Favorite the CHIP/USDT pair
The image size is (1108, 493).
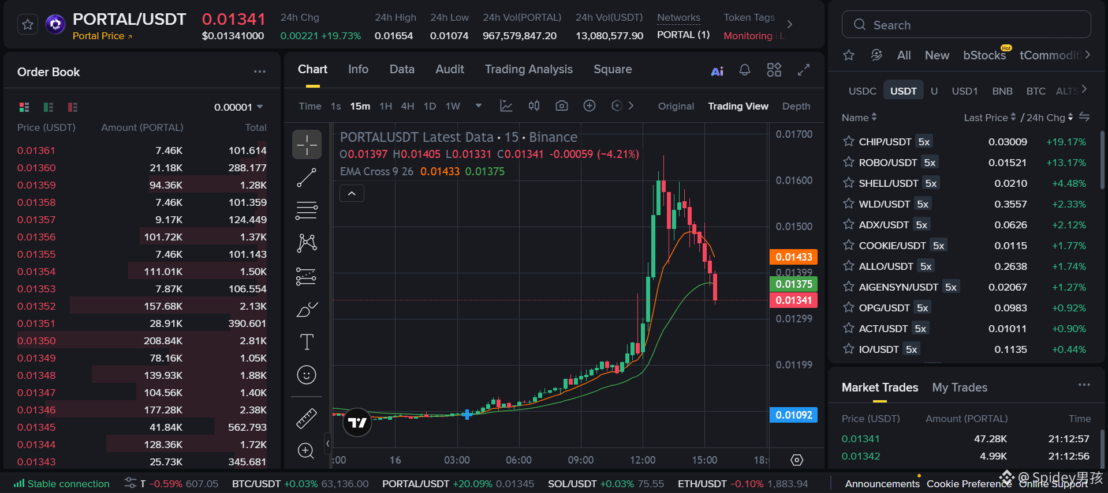848,141
